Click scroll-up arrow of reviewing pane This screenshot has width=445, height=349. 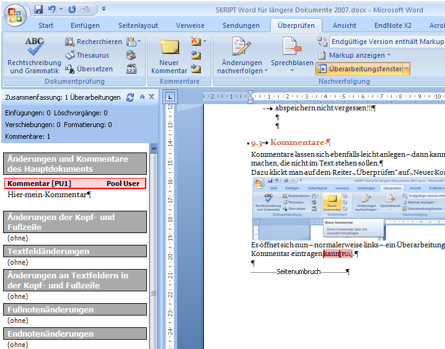coord(154,148)
